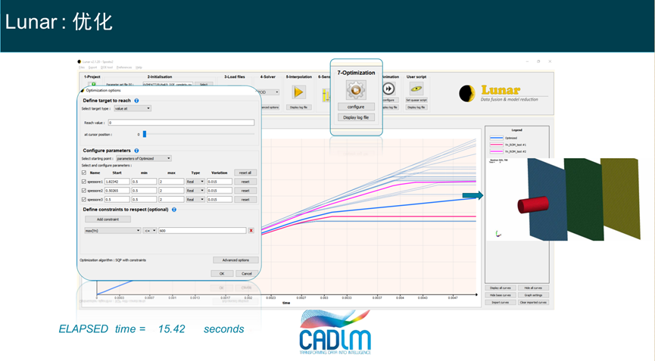Click the 3D model view thumbnail
Image resolution: width=655 pixels, height=361 pixels.
point(563,199)
